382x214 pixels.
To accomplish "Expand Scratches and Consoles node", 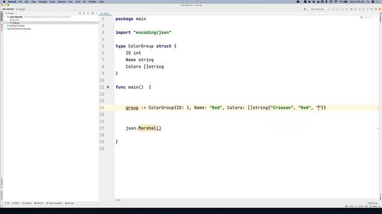I will [x=5, y=29].
